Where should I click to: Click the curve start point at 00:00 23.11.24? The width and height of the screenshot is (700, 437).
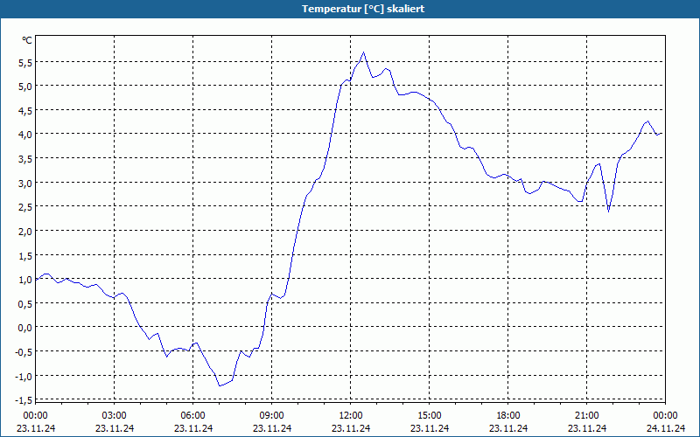(x=36, y=280)
